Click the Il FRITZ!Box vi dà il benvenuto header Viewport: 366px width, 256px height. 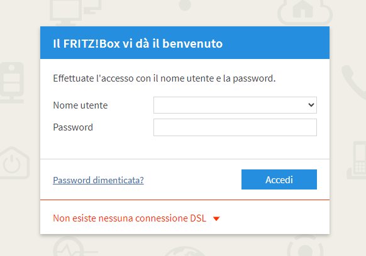[x=138, y=43]
